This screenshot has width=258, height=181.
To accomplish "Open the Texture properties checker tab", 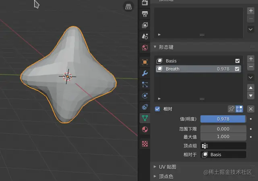I will click(x=145, y=144).
